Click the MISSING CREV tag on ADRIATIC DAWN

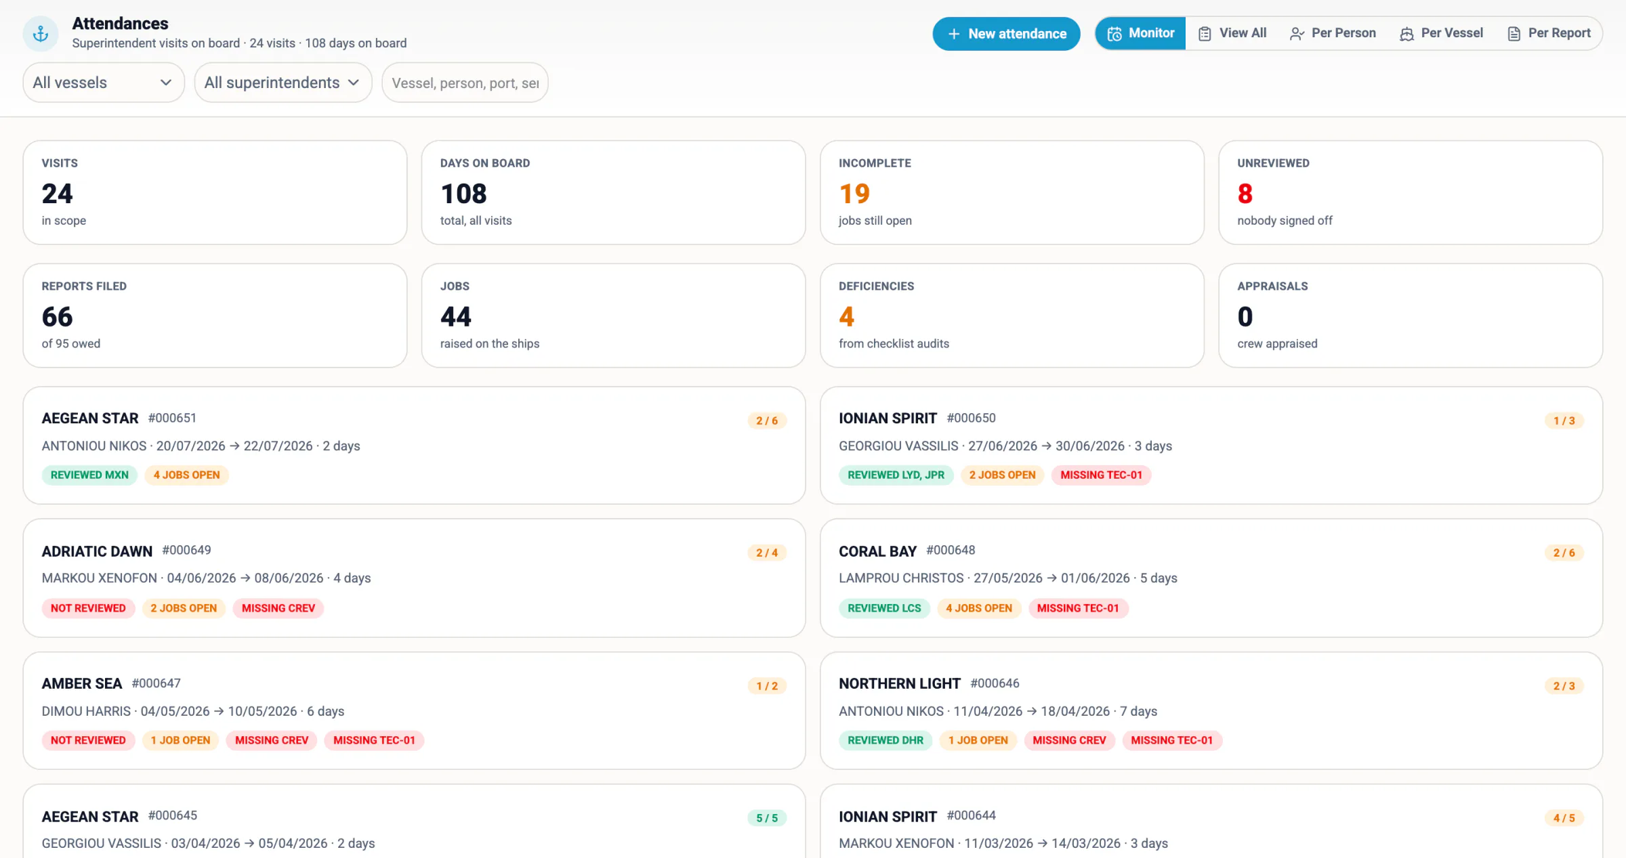coord(278,608)
